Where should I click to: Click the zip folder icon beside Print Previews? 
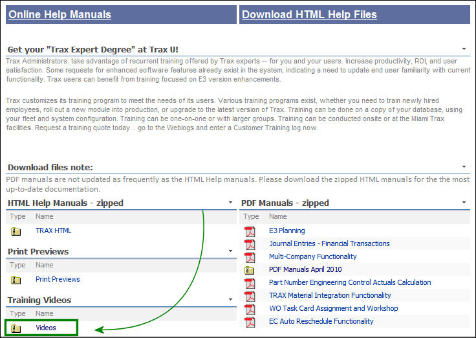pyautogui.click(x=16, y=280)
